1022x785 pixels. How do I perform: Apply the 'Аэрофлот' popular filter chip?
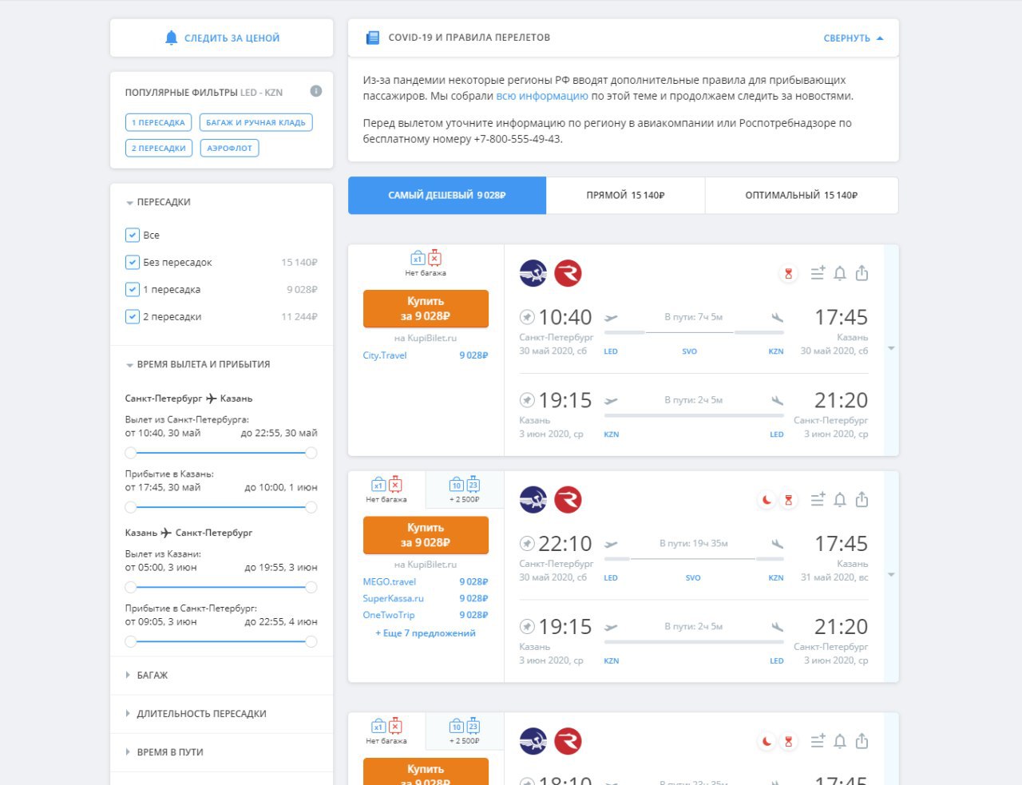229,148
